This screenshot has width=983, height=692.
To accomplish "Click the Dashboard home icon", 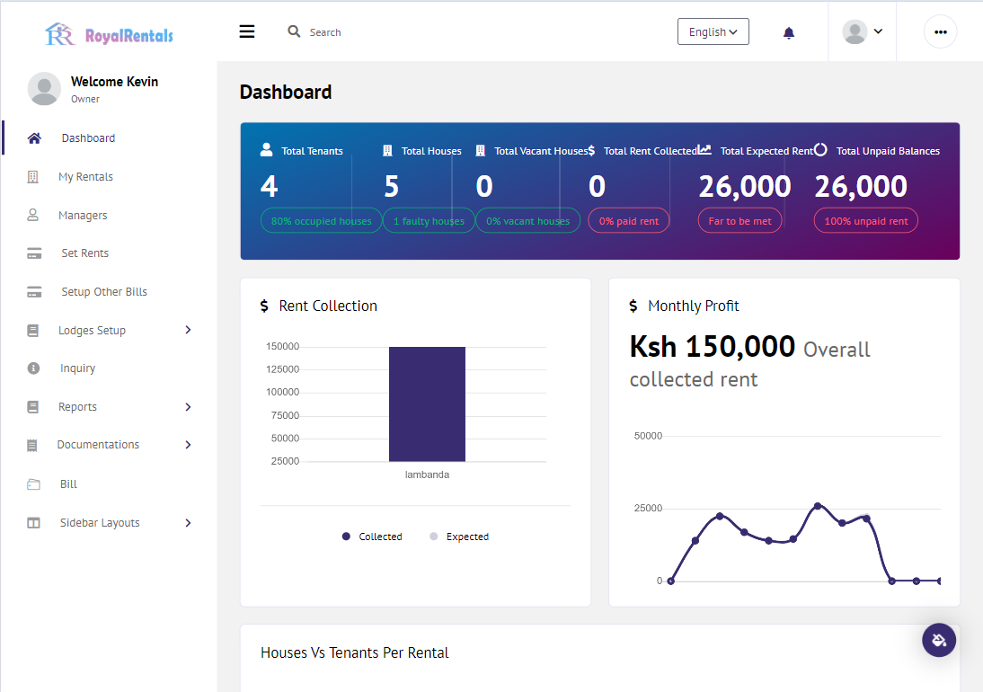I will [34, 138].
